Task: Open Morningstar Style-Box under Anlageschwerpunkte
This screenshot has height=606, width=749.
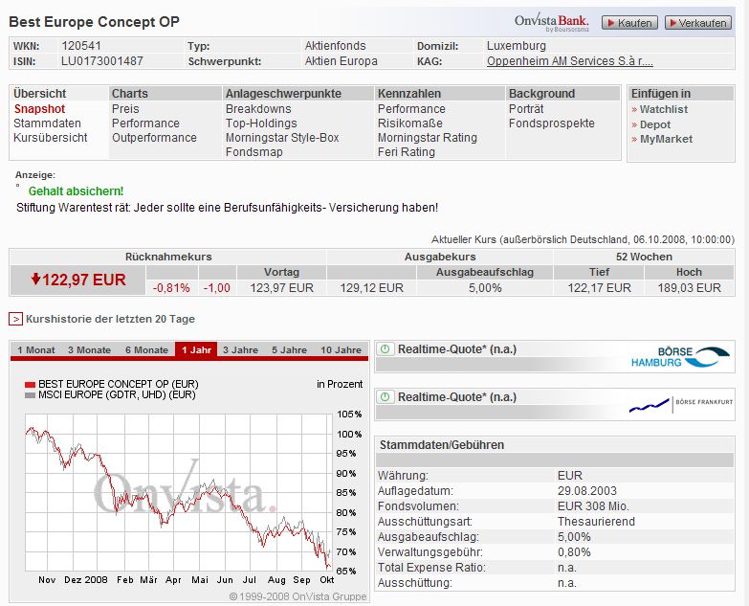Action: (282, 138)
